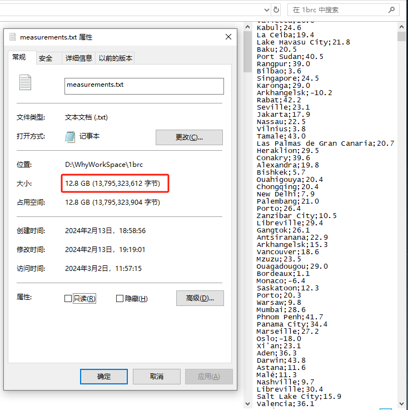Click the text file icon next to filename field

(25, 82)
